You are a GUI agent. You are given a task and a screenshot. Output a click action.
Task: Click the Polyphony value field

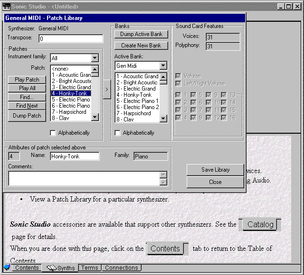(x=223, y=46)
